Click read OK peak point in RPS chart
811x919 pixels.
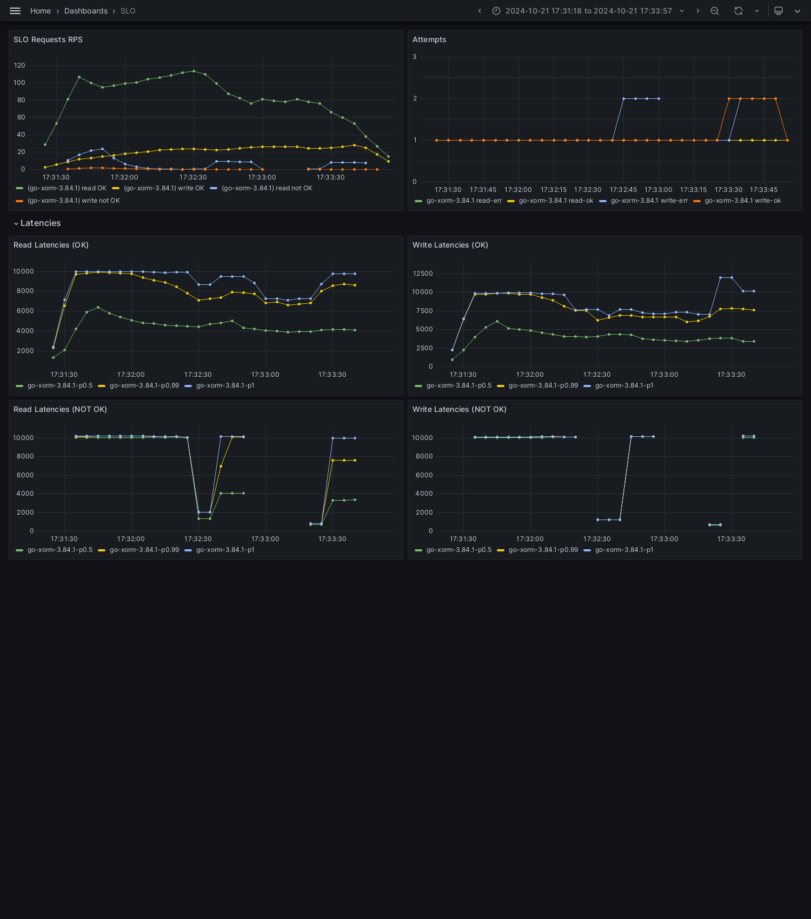194,71
